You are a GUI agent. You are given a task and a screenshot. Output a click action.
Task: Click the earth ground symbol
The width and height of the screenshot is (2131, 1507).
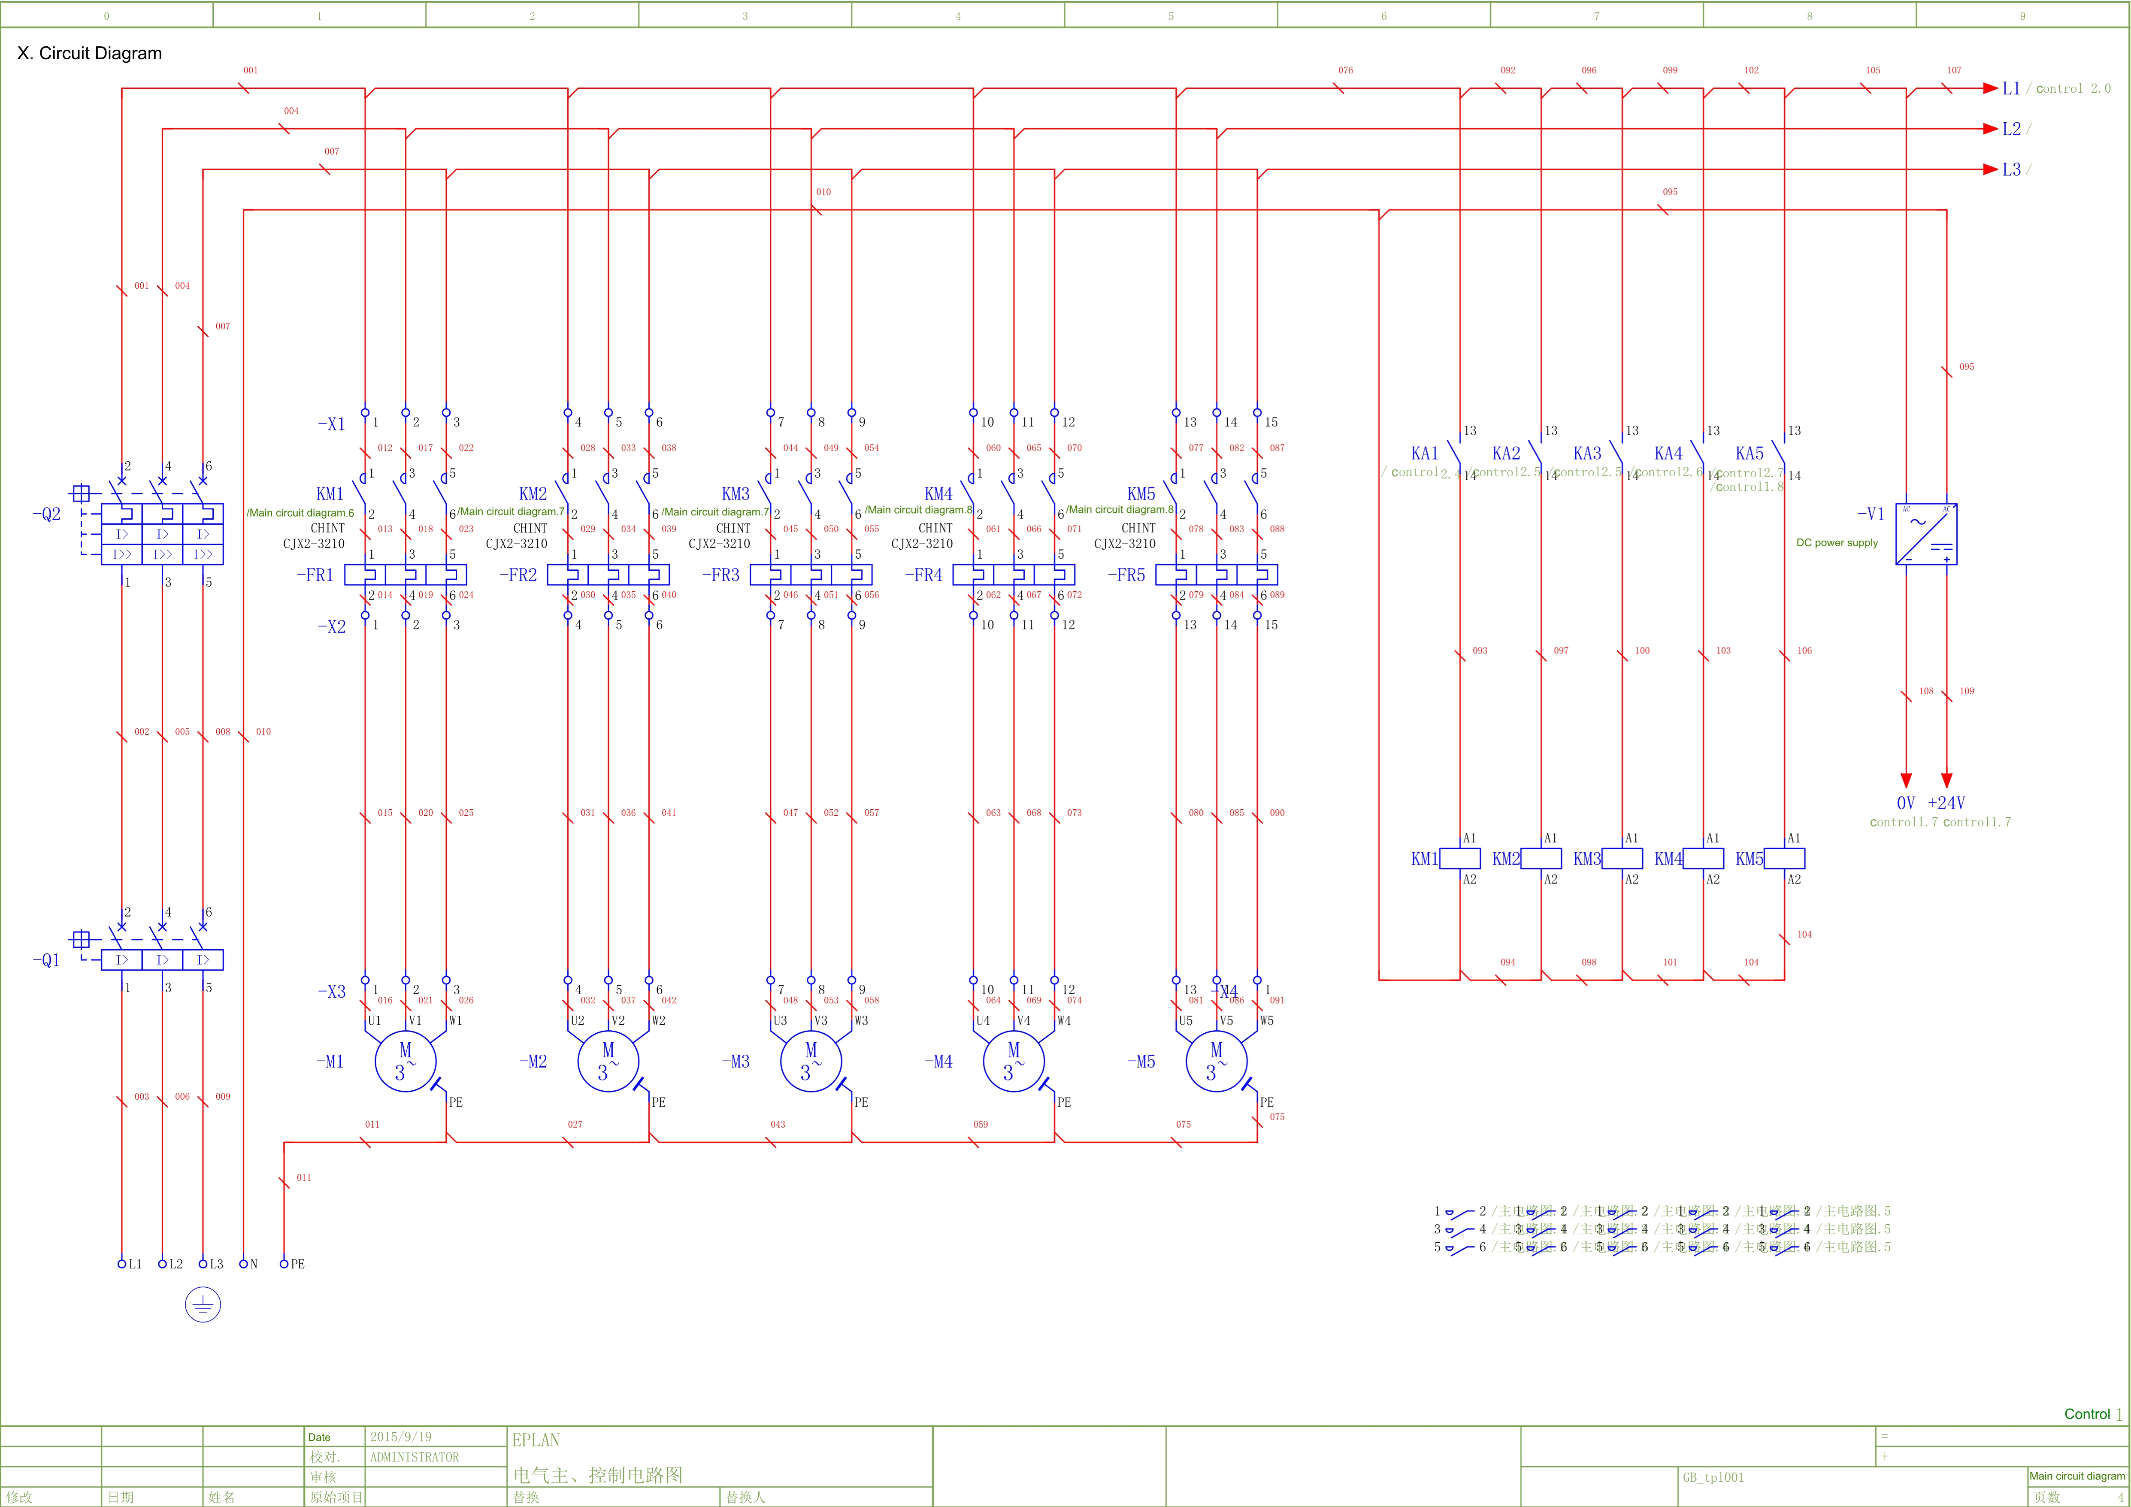203,1305
